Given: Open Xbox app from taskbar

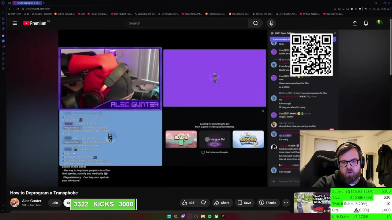Looking at the screenshot, I should pyautogui.click(x=216, y=216).
